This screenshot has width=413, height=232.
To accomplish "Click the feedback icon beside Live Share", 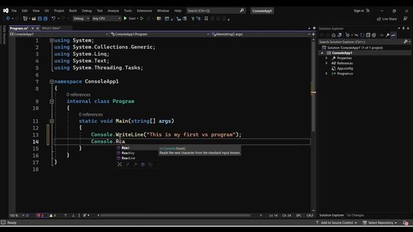I will pos(405,19).
